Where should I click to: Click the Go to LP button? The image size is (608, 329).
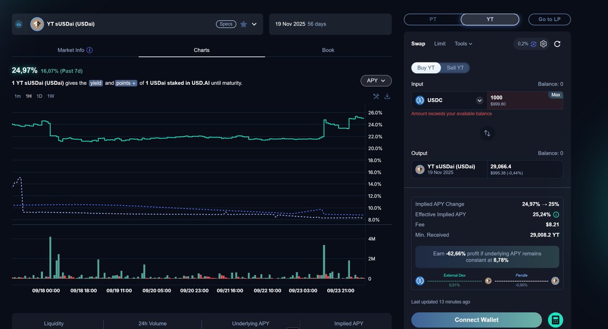click(549, 19)
